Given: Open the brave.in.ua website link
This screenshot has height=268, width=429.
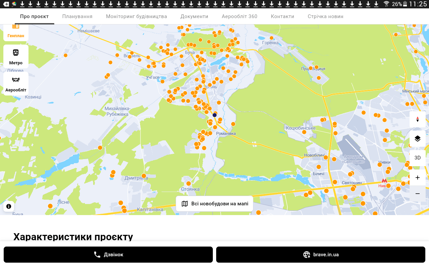Looking at the screenshot, I should [321, 255].
